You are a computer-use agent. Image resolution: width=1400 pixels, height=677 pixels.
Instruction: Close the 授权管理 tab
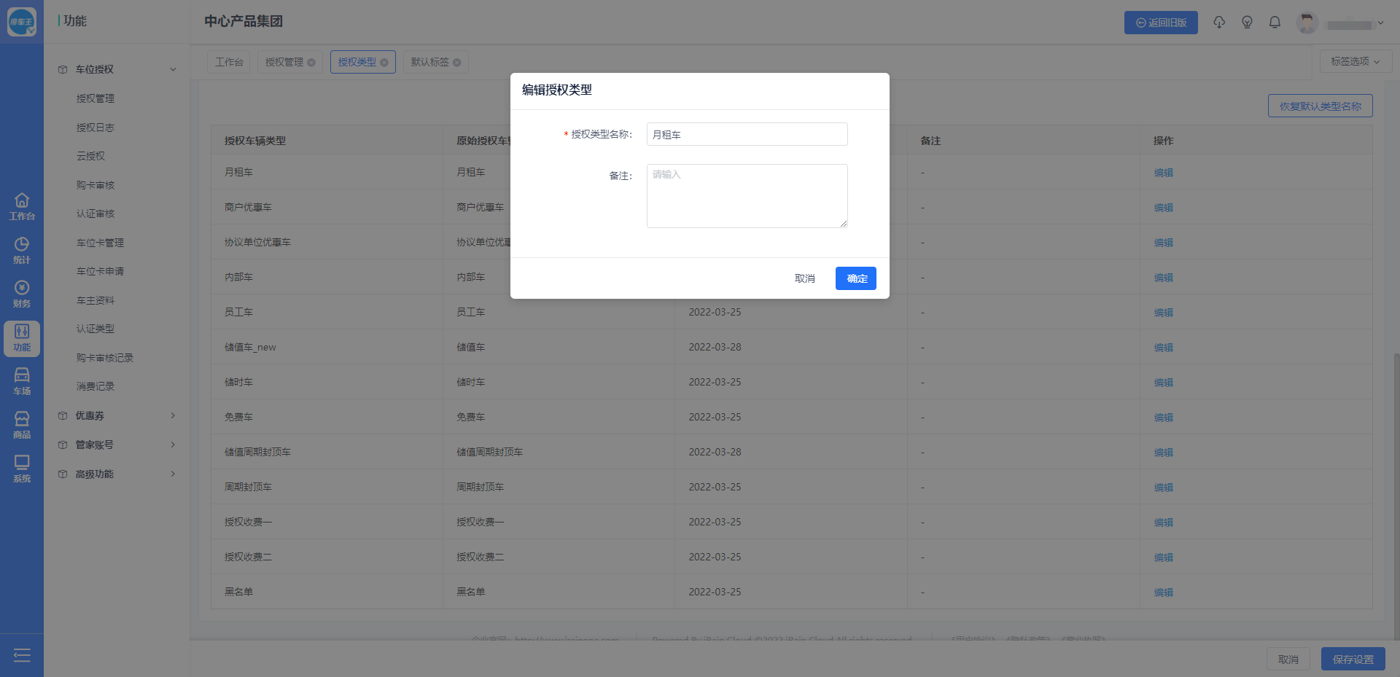(x=311, y=63)
